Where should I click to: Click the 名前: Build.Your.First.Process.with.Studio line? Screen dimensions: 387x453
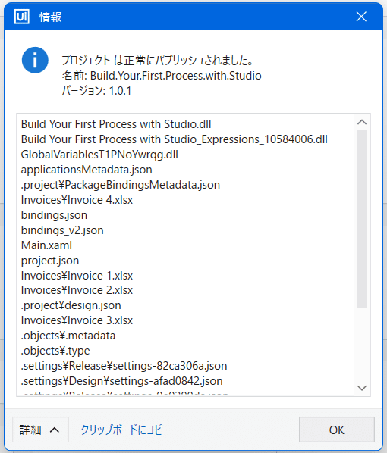point(162,76)
